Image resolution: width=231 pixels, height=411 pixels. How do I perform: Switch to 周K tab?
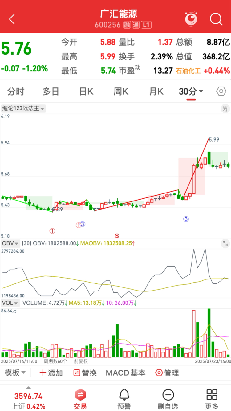(x=121, y=92)
